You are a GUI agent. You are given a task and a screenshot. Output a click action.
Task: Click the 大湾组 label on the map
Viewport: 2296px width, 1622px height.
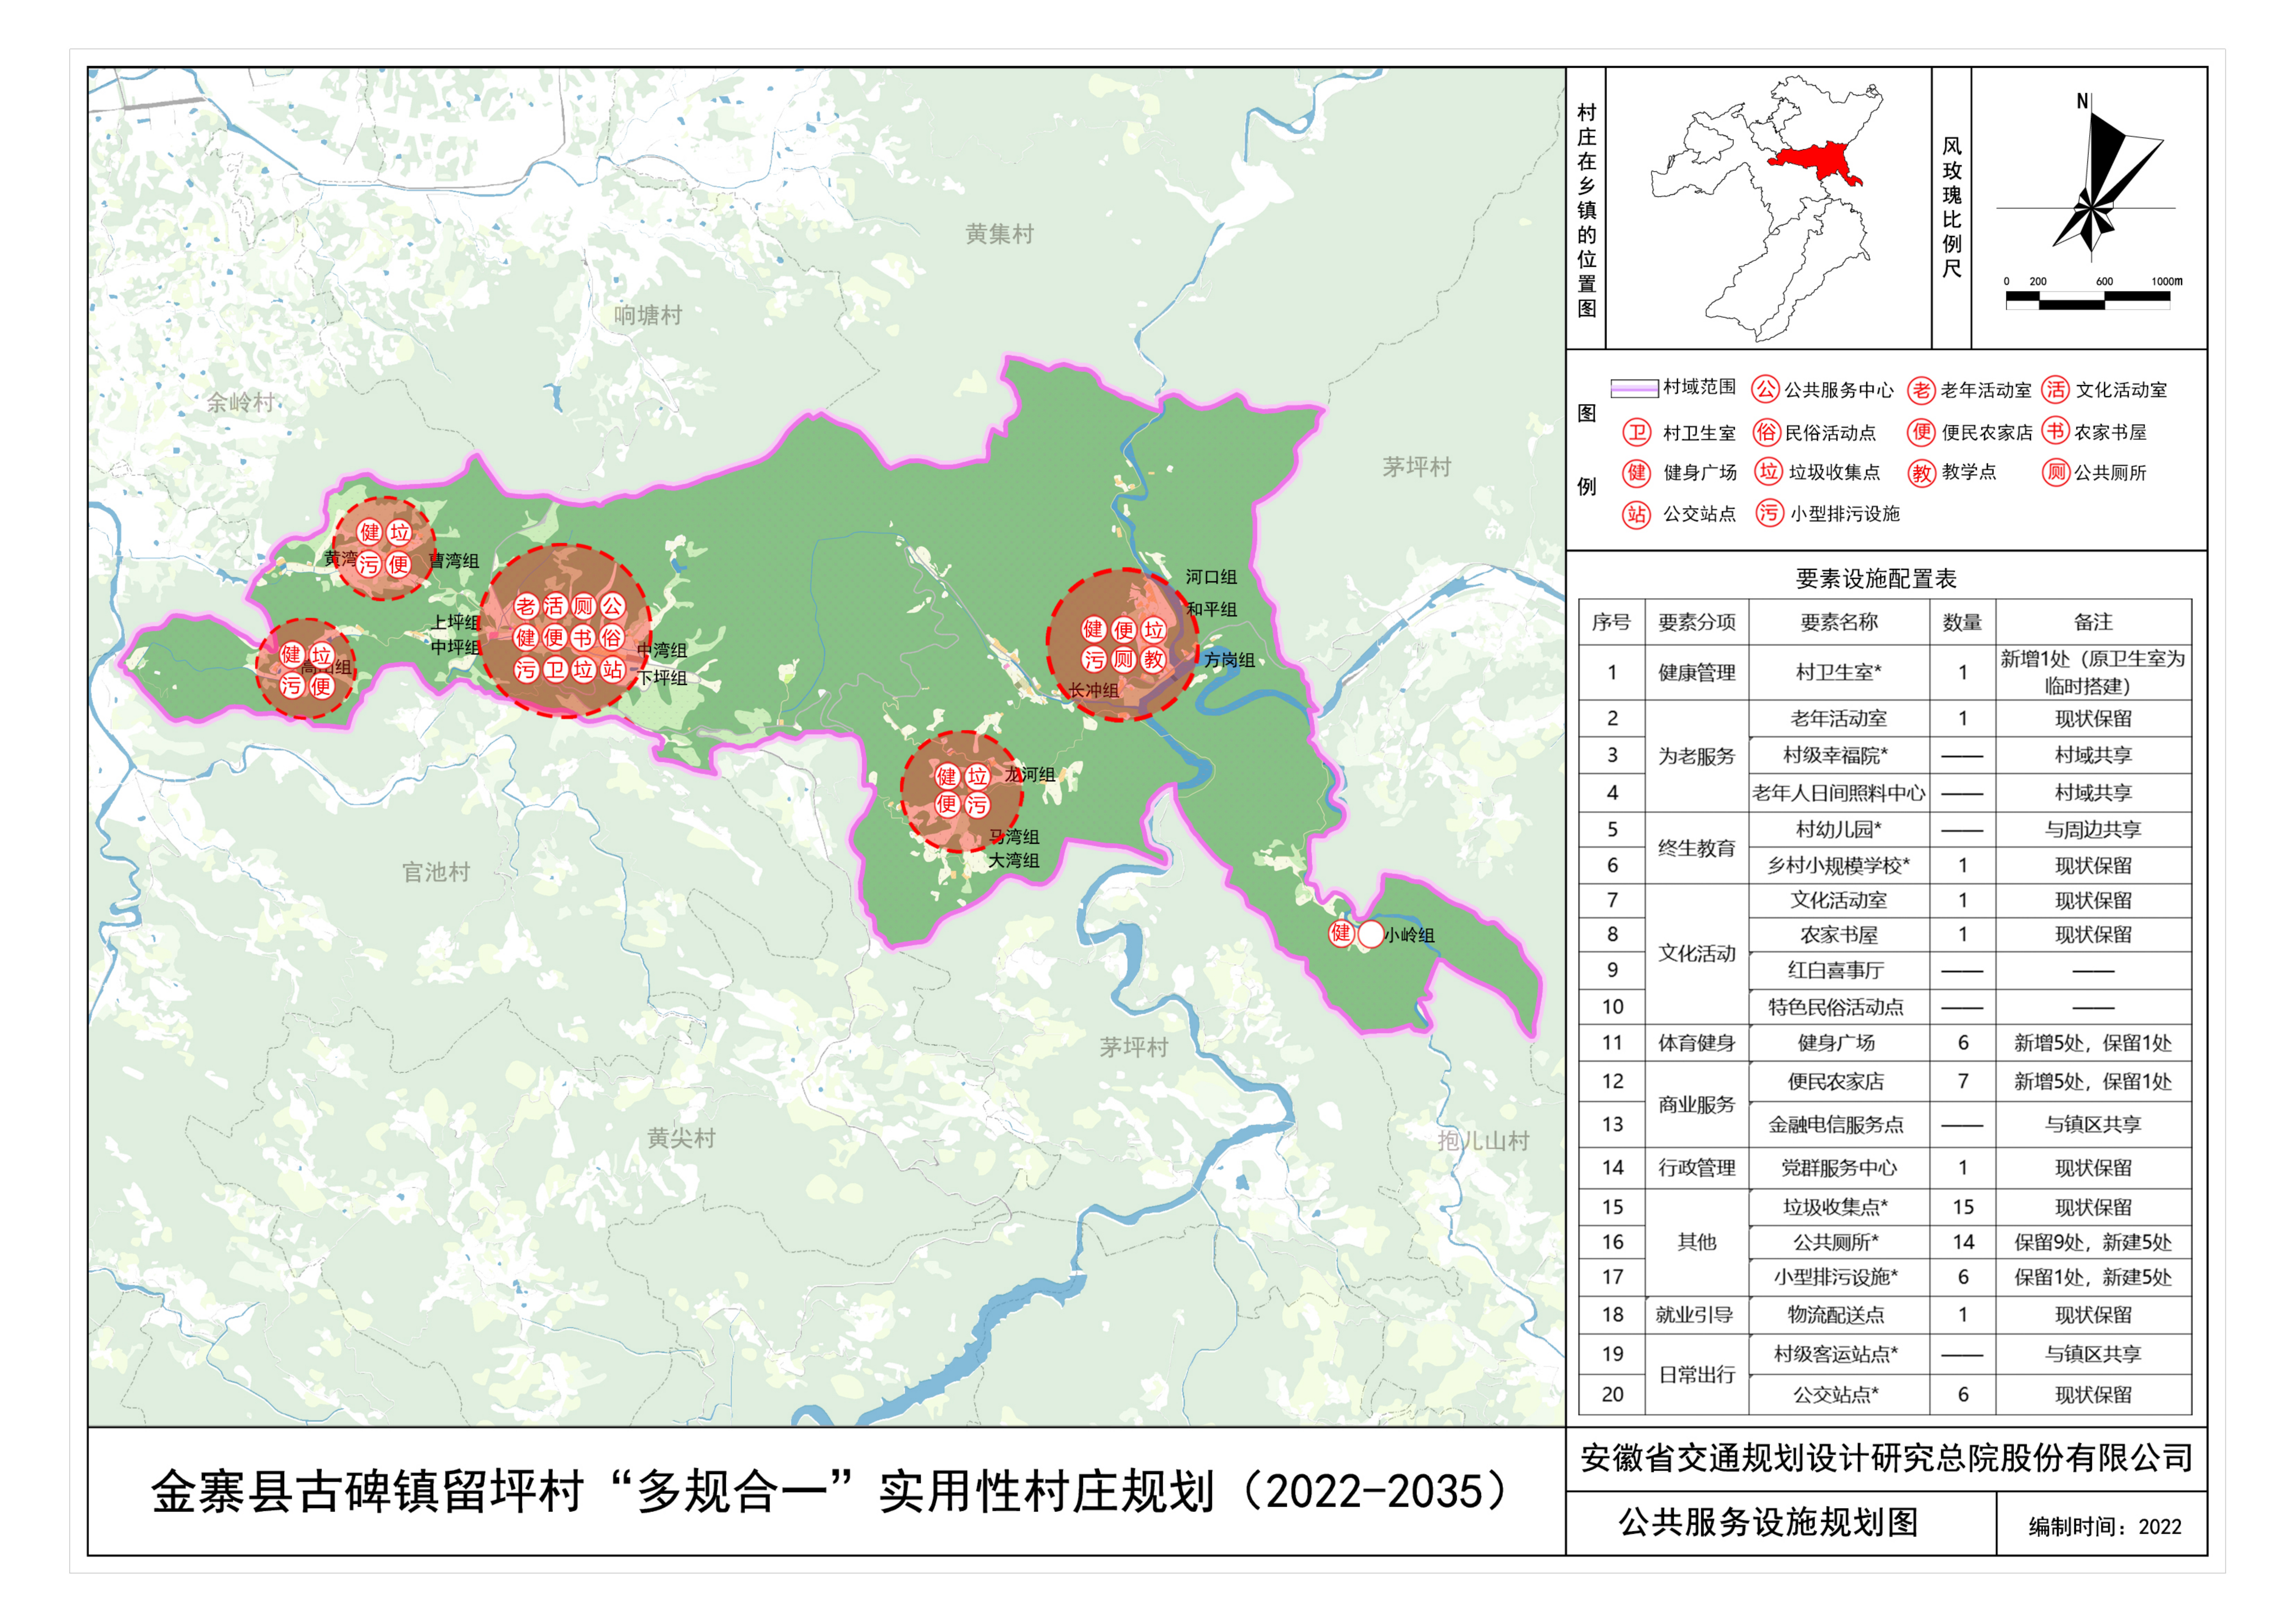click(1014, 860)
